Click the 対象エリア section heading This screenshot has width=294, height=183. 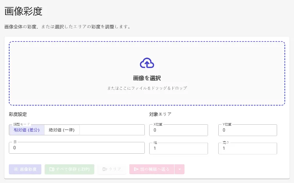coord(160,114)
